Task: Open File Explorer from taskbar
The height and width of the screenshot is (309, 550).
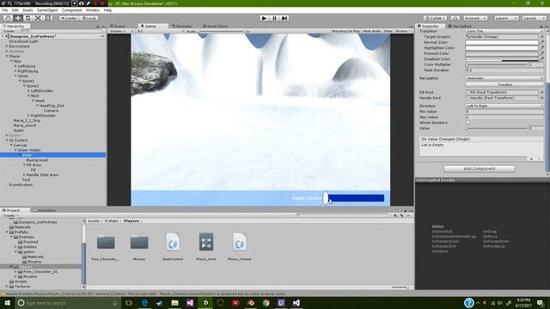Action: pyautogui.click(x=174, y=303)
